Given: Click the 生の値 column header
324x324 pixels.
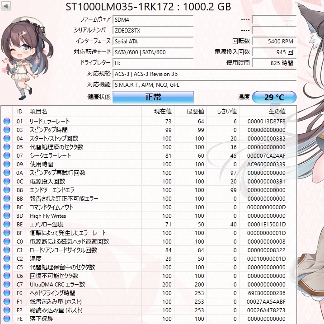Looking at the screenshot, I should click(263, 112).
